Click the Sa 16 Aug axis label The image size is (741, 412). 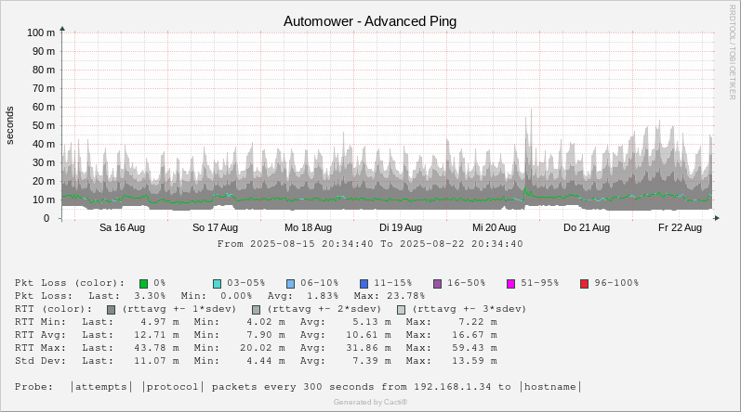click(x=122, y=227)
